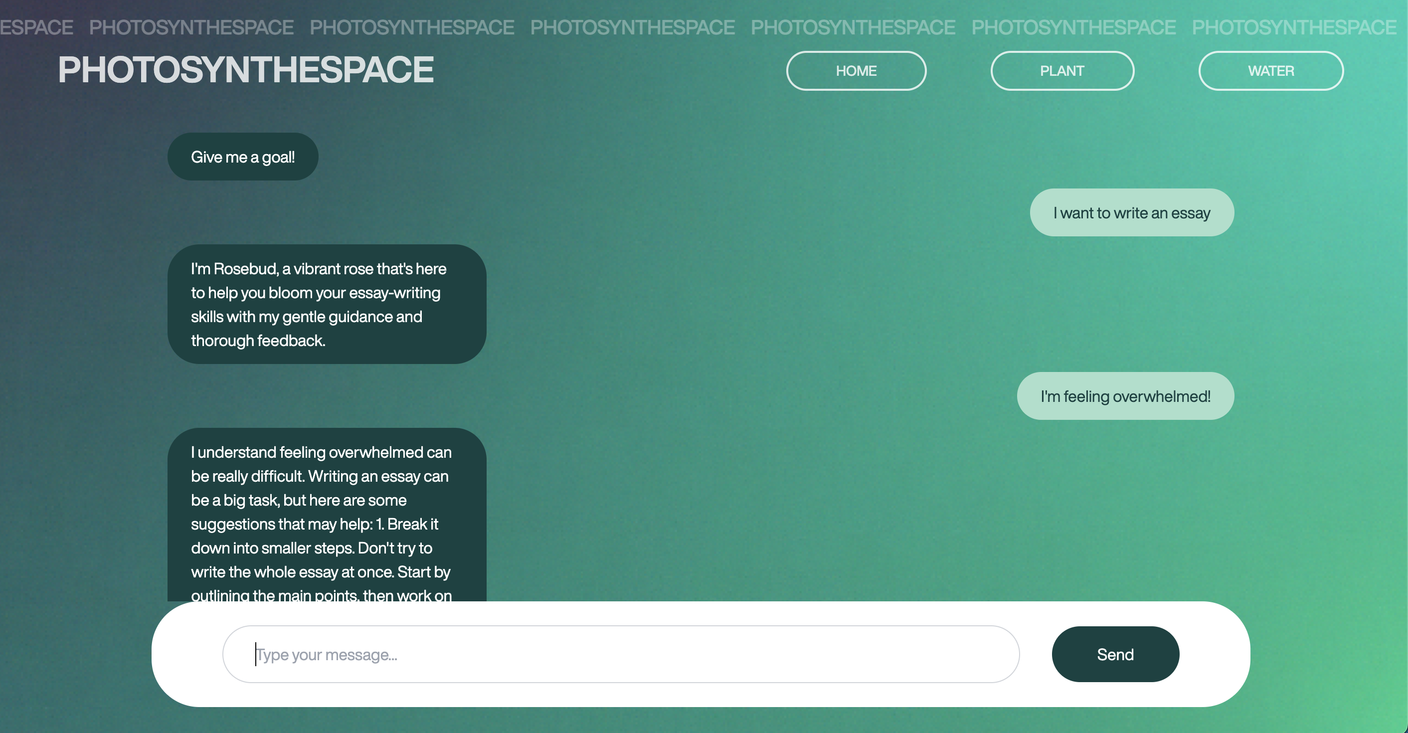Image resolution: width=1408 pixels, height=733 pixels.
Task: Click the HOME navigation button
Action: pos(856,71)
